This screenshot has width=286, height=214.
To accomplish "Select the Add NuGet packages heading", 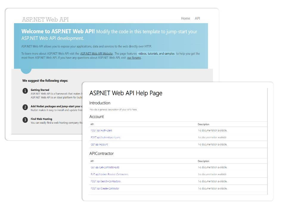I will (x=57, y=106).
